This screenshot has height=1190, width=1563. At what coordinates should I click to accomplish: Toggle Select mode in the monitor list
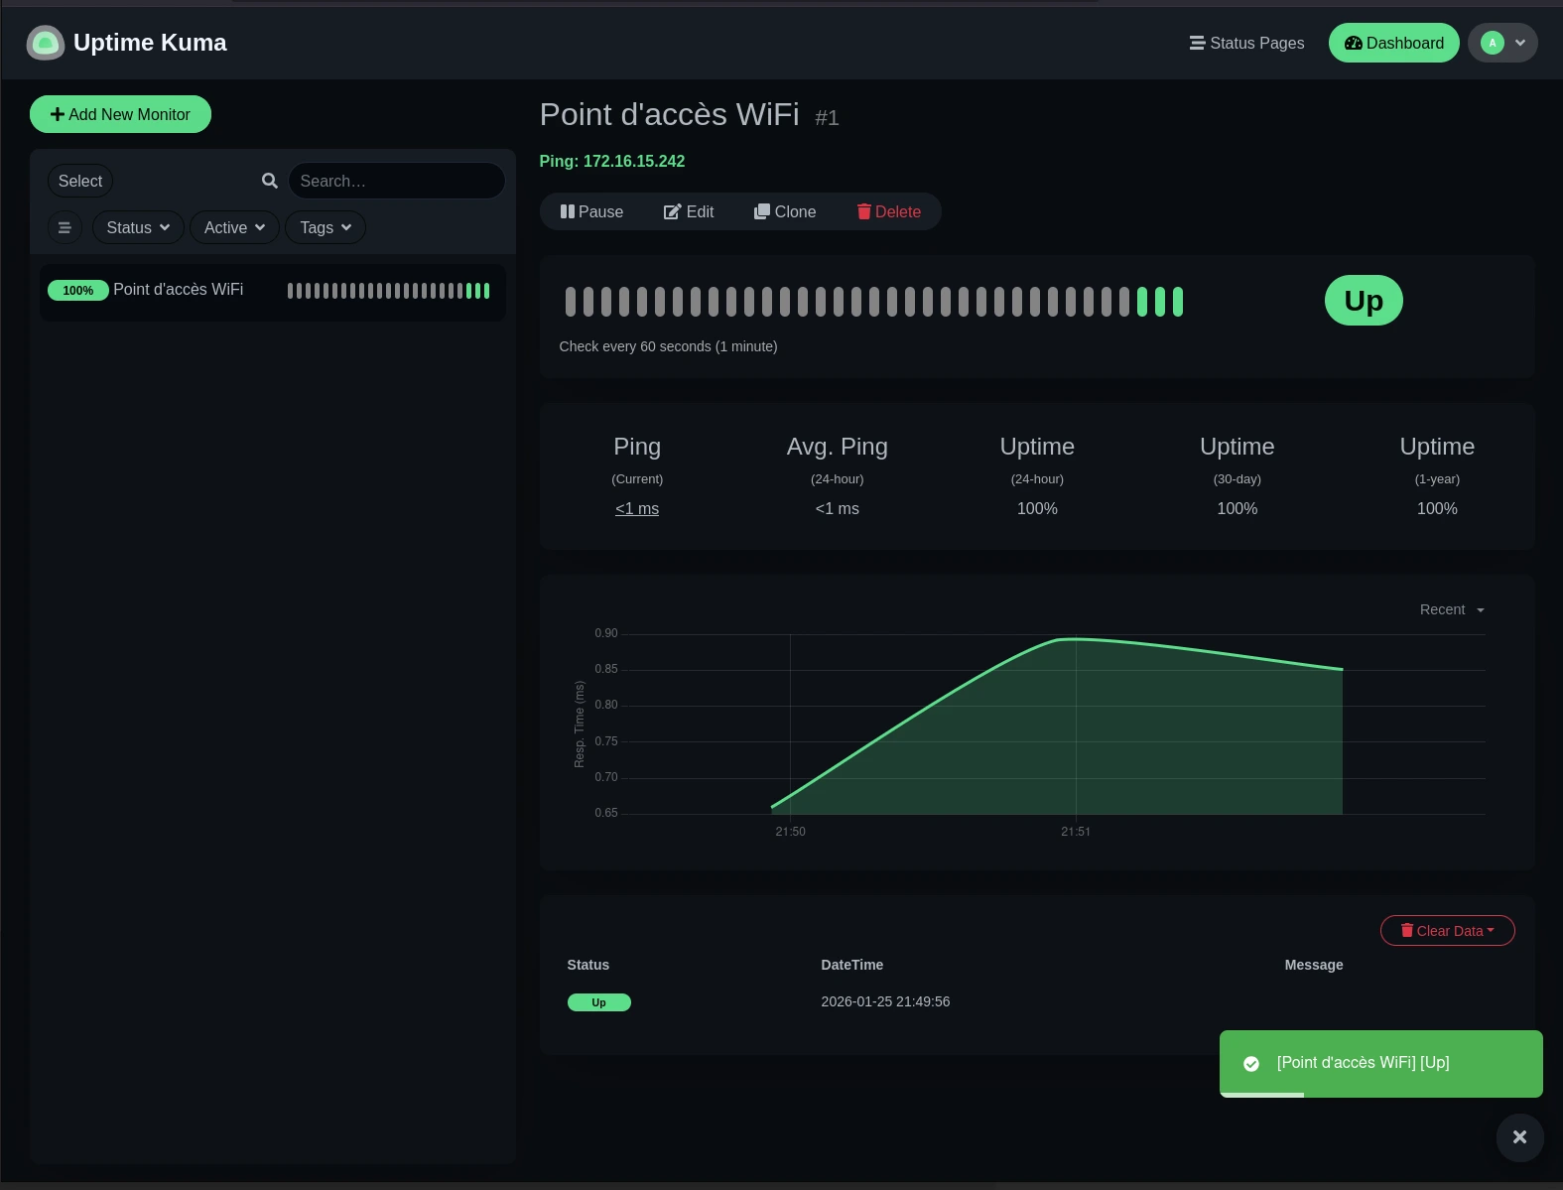pos(80,181)
